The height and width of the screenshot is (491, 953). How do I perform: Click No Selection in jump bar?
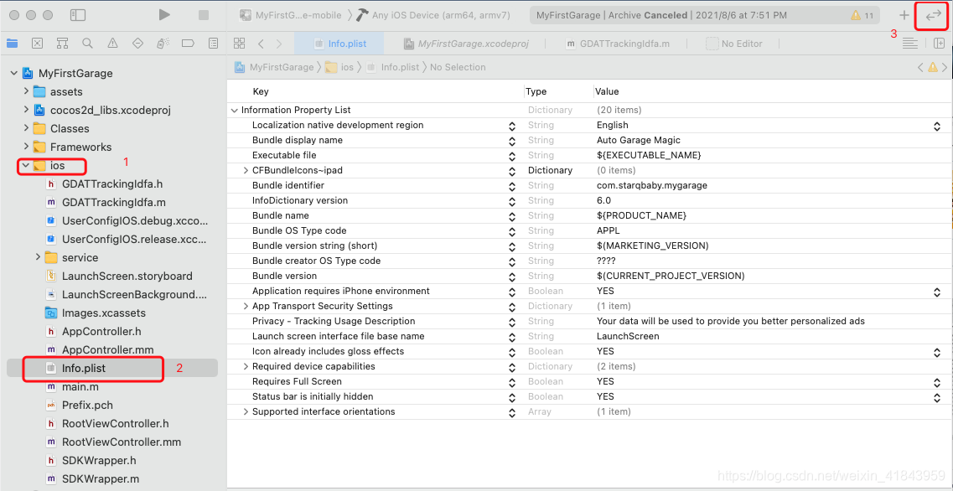(458, 67)
